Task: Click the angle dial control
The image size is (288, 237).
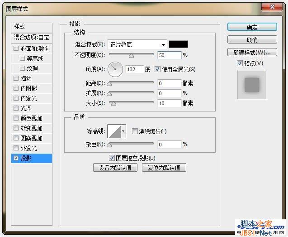Action: pyautogui.click(x=115, y=69)
